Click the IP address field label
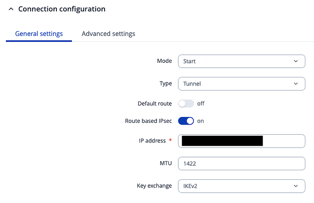The height and width of the screenshot is (203, 314). click(152, 141)
